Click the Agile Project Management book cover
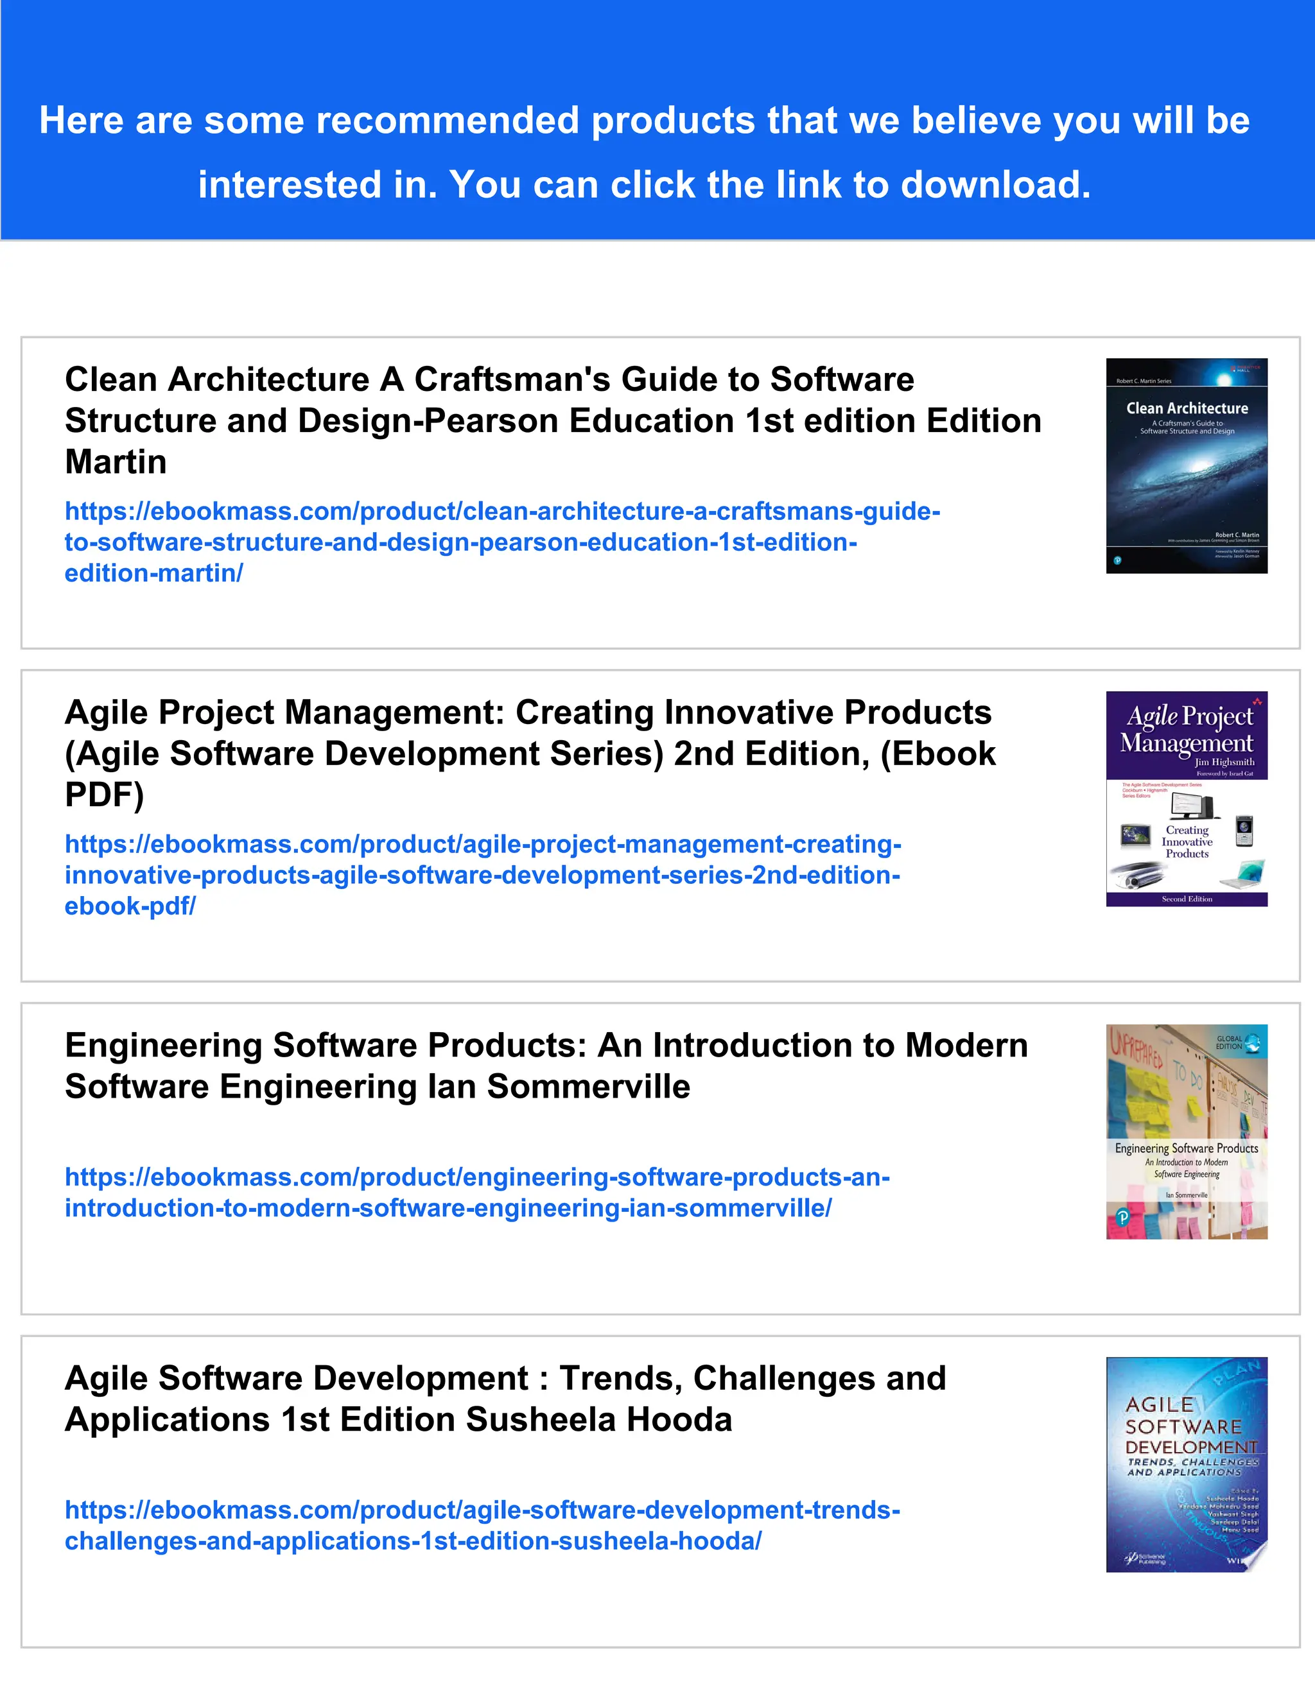Viewport: 1315px width, 1701px height. (1187, 799)
